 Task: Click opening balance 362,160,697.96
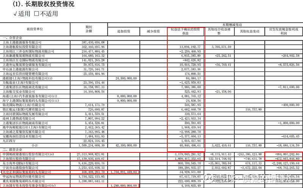93,47
